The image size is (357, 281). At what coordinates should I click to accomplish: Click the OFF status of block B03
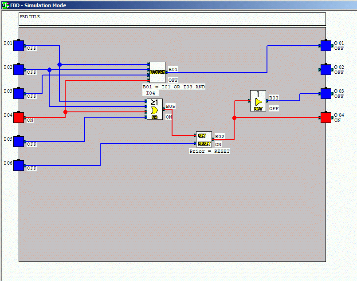[274, 108]
